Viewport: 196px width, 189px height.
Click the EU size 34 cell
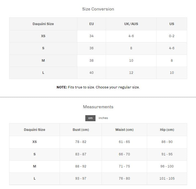tap(91, 36)
